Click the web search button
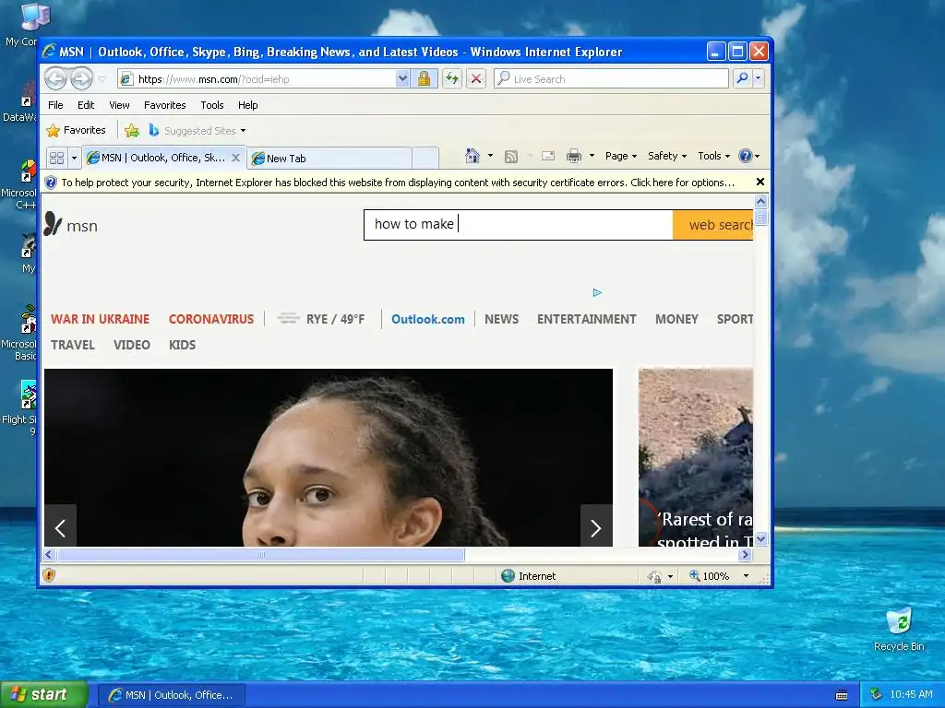Image resolution: width=945 pixels, height=708 pixels. [713, 225]
